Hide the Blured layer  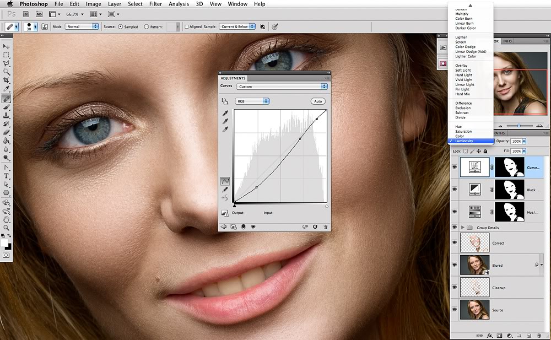click(455, 265)
